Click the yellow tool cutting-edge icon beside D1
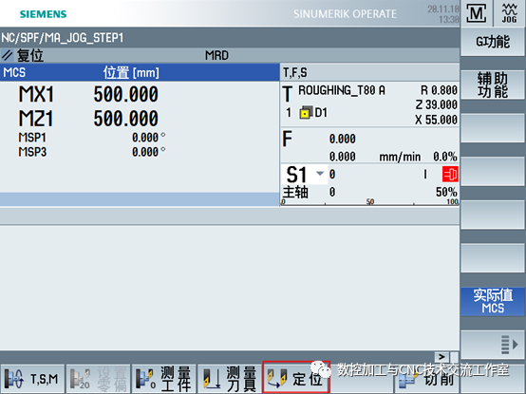The height and width of the screenshot is (394, 526). point(306,113)
